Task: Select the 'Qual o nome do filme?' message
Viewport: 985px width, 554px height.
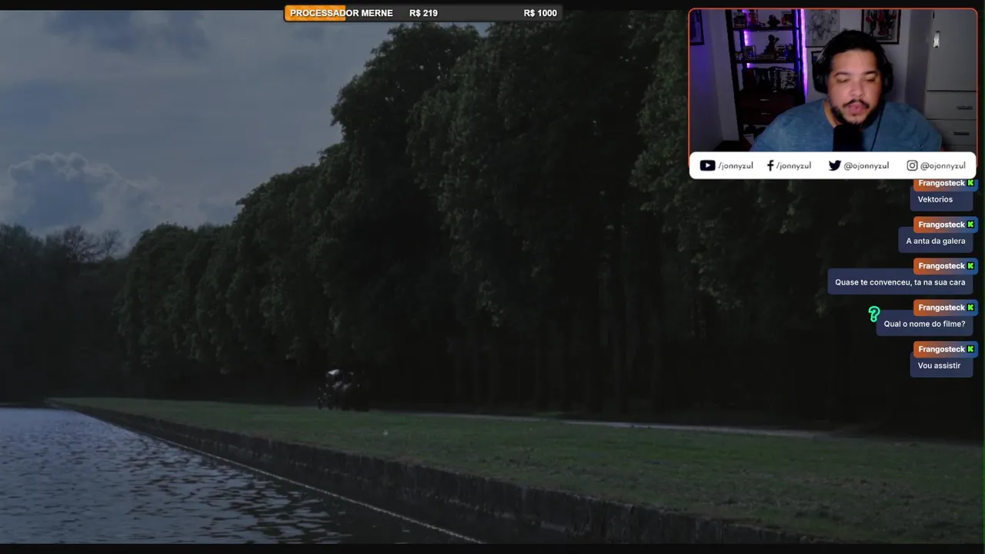Action: coord(924,324)
